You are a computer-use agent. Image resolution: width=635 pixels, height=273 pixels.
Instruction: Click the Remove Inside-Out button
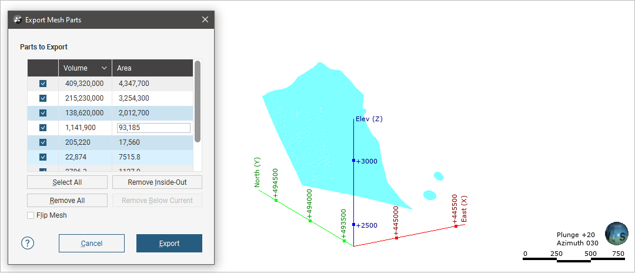tap(157, 182)
